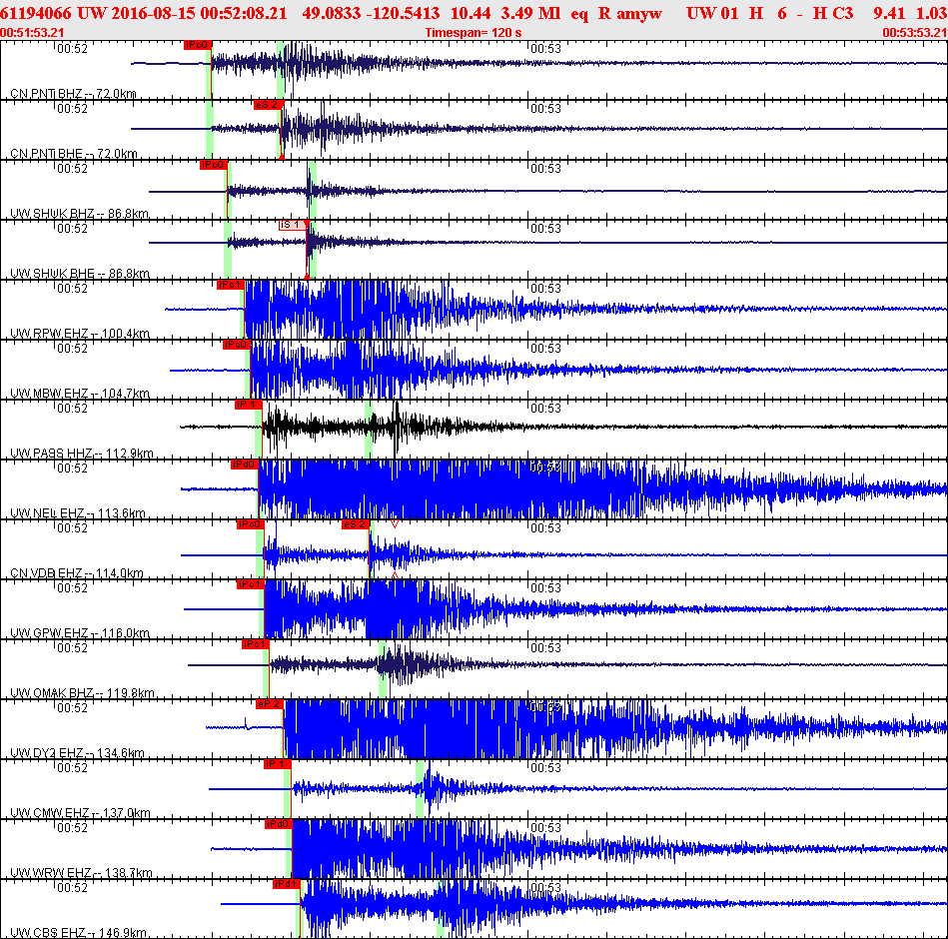The image size is (948, 939).
Task: Click the eP 2 pick flag on UW.DY2 EHZ
Action: [270, 704]
